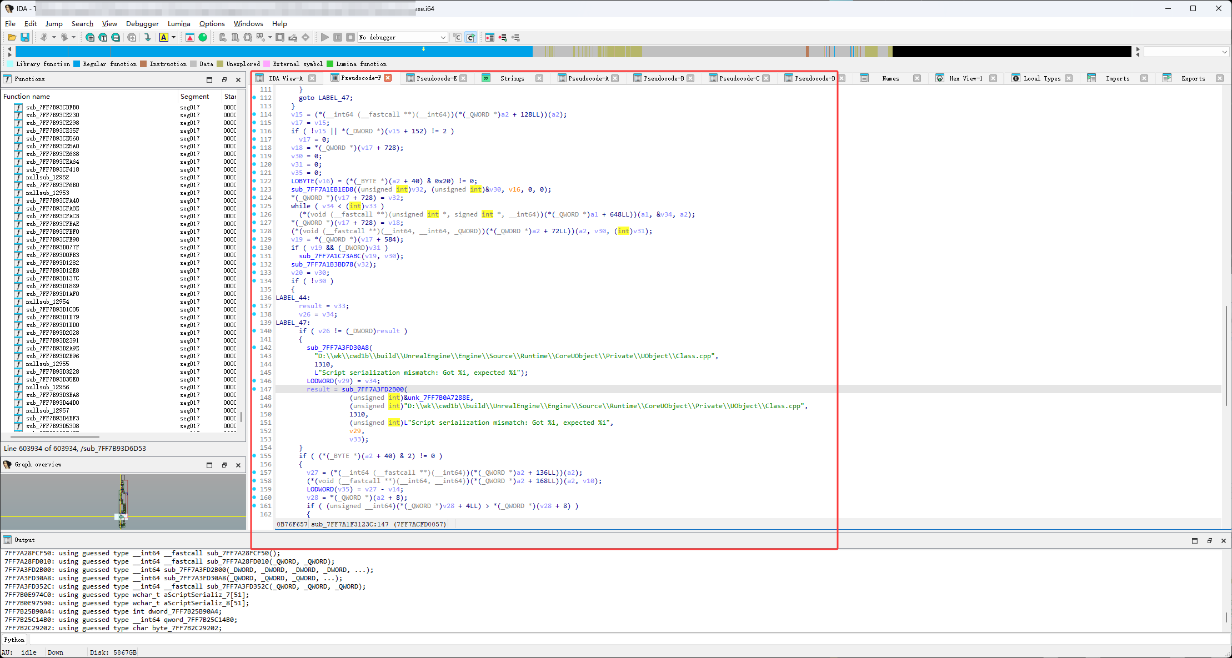Select sub_7FF7B93CFA40 in the Functions list
1232x658 pixels.
pos(53,200)
